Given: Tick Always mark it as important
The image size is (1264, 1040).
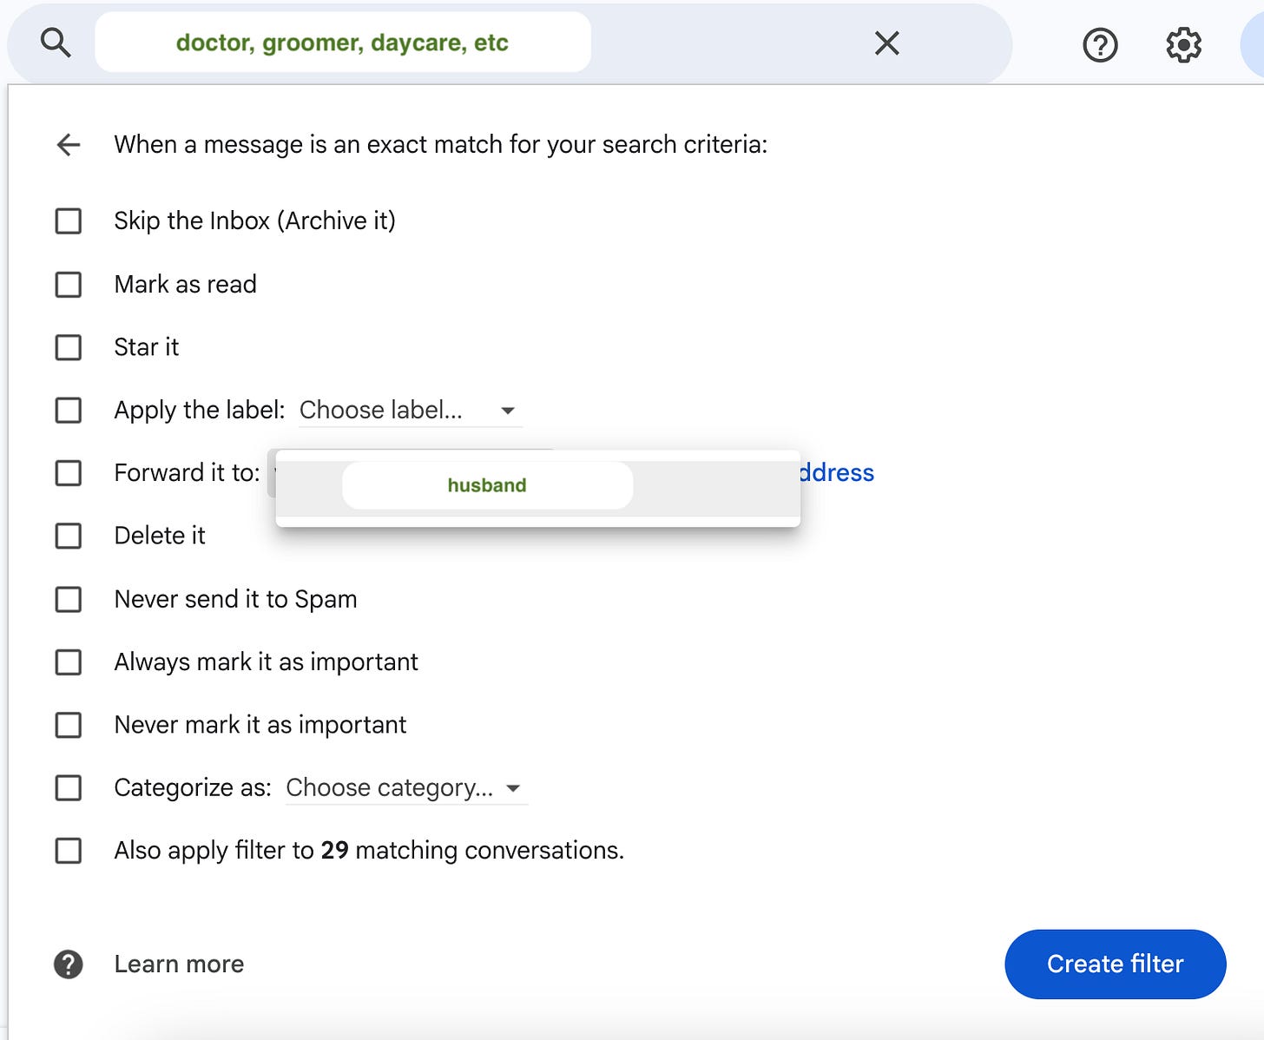Looking at the screenshot, I should (x=69, y=662).
